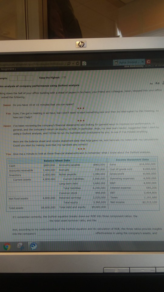Select the larger Aa font size
The height and width of the screenshot is (292, 164).
pos(157,83)
